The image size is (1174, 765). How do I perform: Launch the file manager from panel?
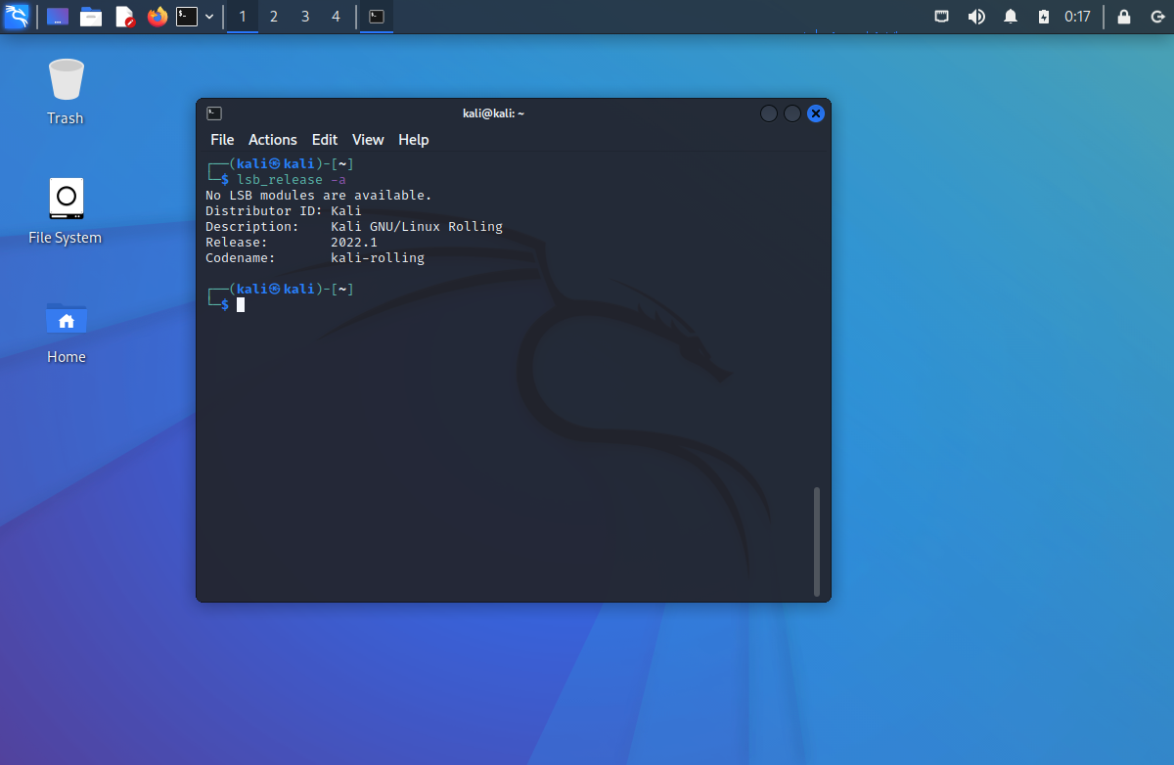(91, 17)
